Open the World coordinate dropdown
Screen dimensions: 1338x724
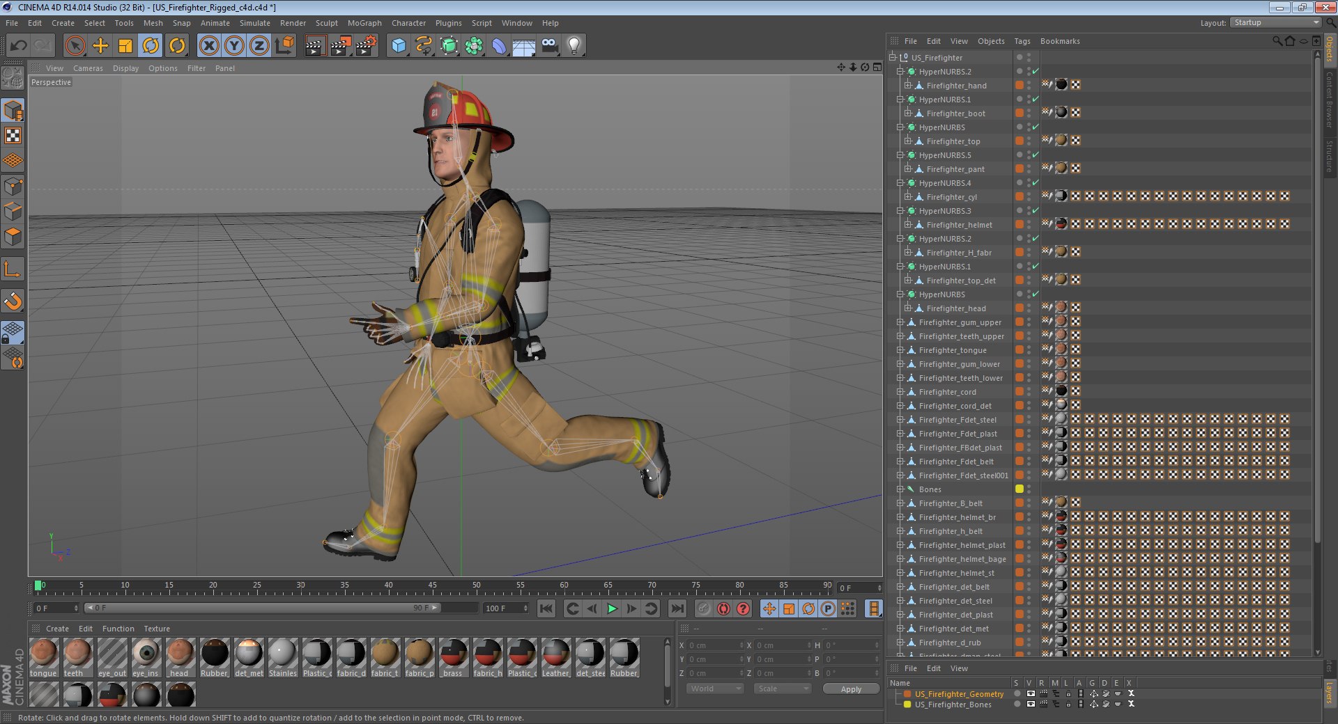coord(716,688)
